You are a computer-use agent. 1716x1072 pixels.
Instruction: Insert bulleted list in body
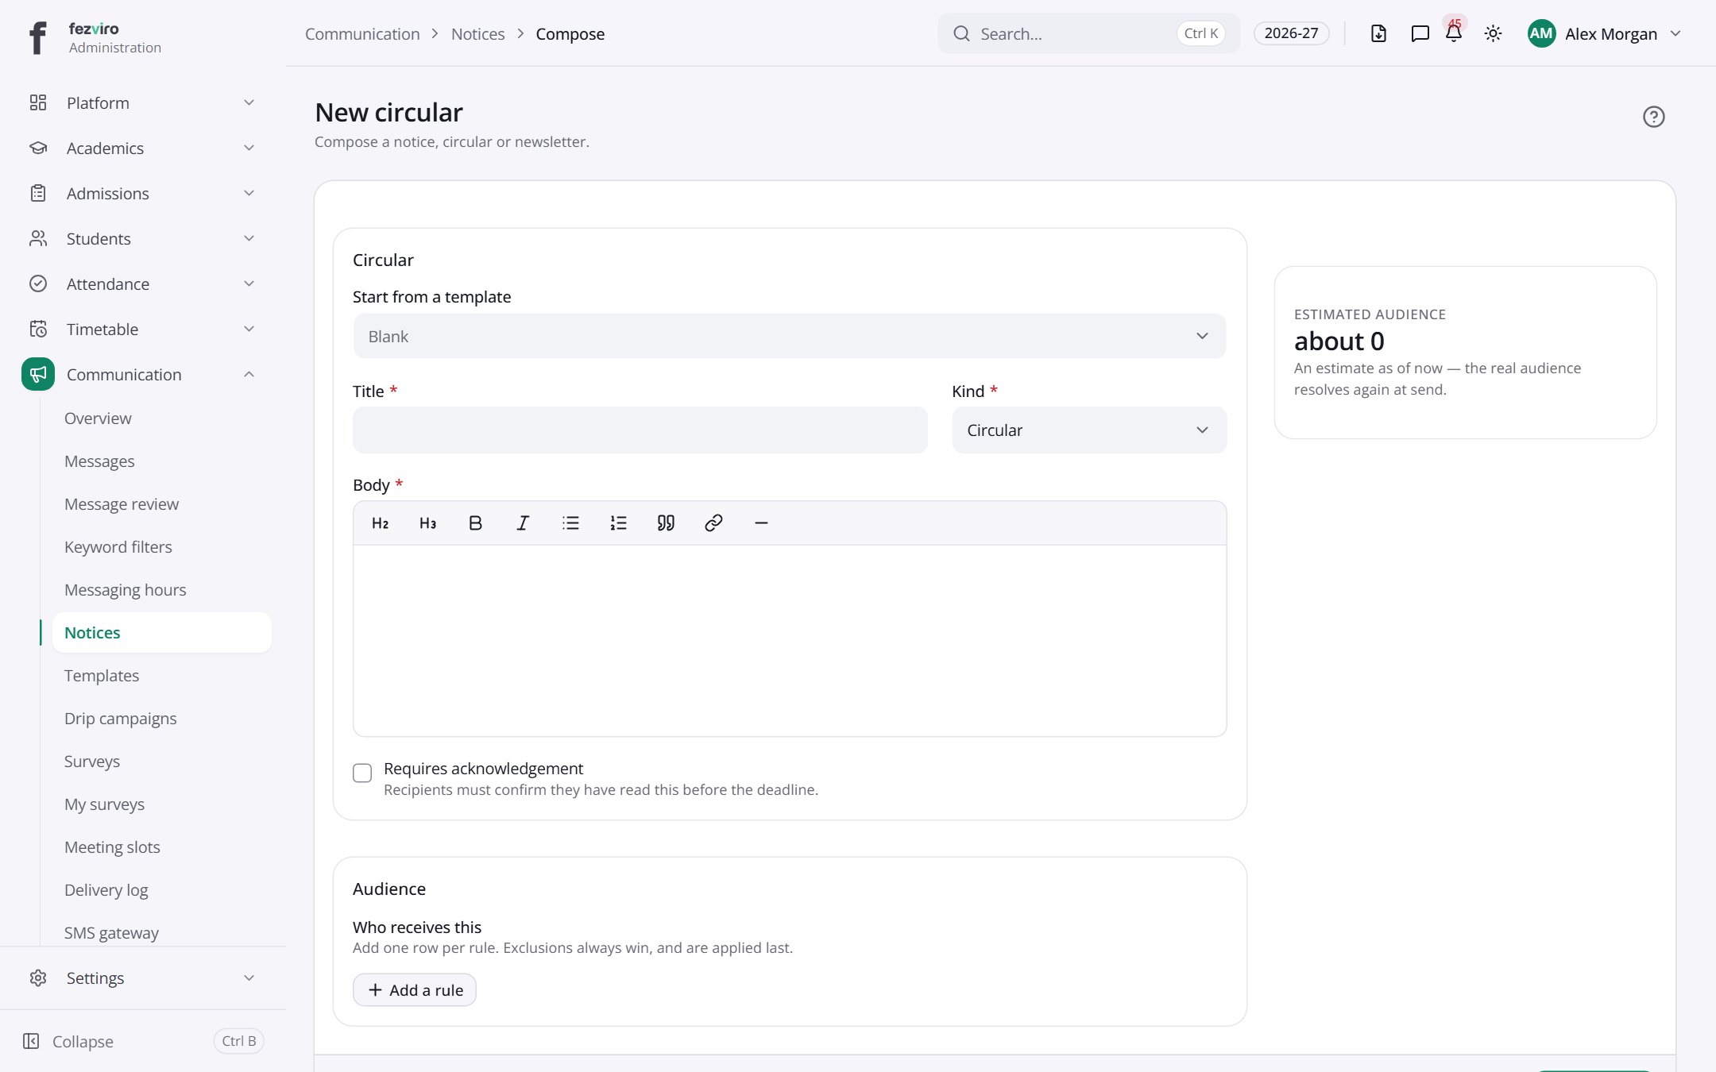coord(570,523)
